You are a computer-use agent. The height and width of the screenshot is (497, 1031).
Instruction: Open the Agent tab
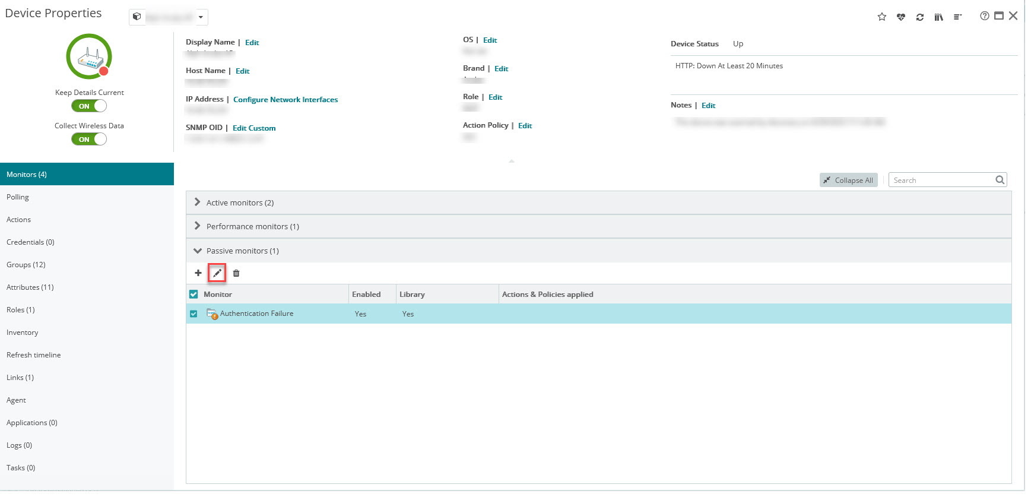point(87,400)
